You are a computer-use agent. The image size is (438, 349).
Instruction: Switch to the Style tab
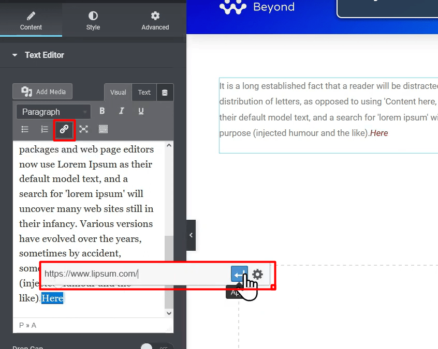pyautogui.click(x=93, y=20)
